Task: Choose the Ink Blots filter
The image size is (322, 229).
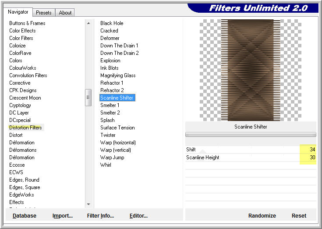Action: tap(109, 68)
